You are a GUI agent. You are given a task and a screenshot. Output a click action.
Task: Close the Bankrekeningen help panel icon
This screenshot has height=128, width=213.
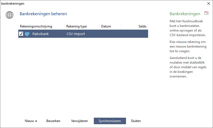pos(206,14)
